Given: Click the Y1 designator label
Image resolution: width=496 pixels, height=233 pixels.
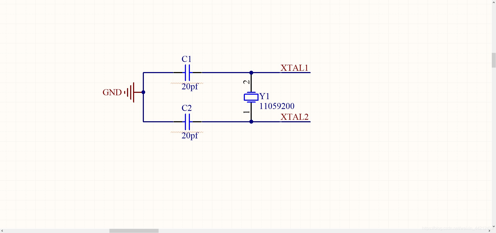Looking at the screenshot, I should (x=264, y=96).
